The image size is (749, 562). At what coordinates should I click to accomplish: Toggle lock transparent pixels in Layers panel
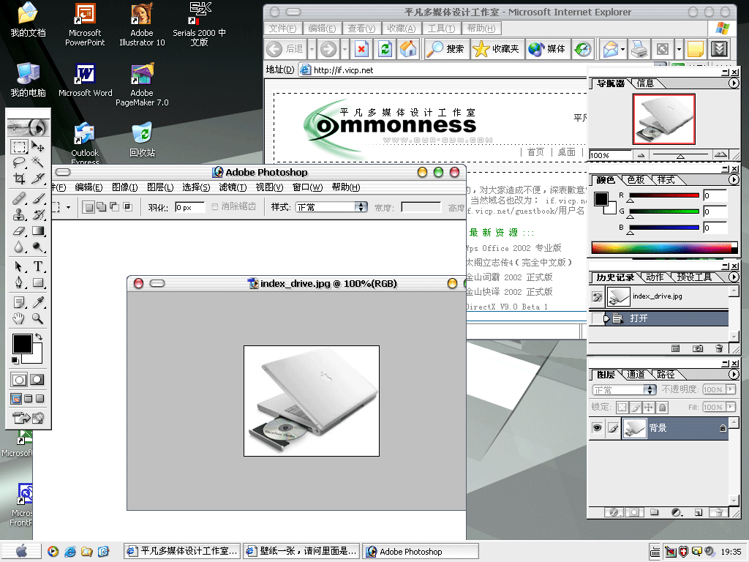tap(622, 407)
